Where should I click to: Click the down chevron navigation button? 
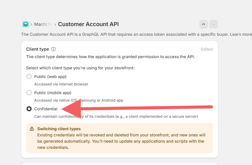click(x=214, y=24)
